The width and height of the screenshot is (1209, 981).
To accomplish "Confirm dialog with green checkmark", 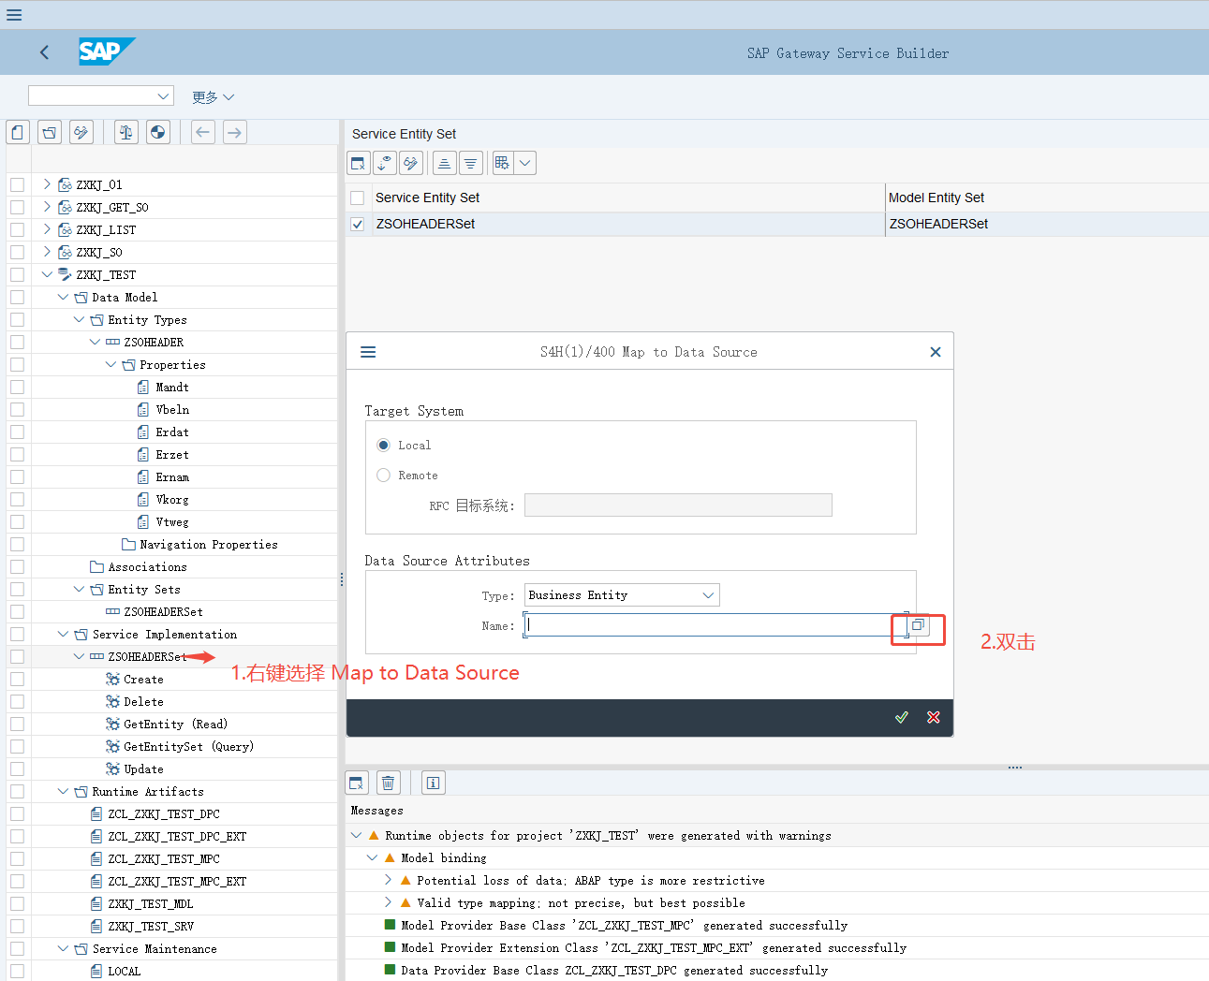I will [x=902, y=717].
